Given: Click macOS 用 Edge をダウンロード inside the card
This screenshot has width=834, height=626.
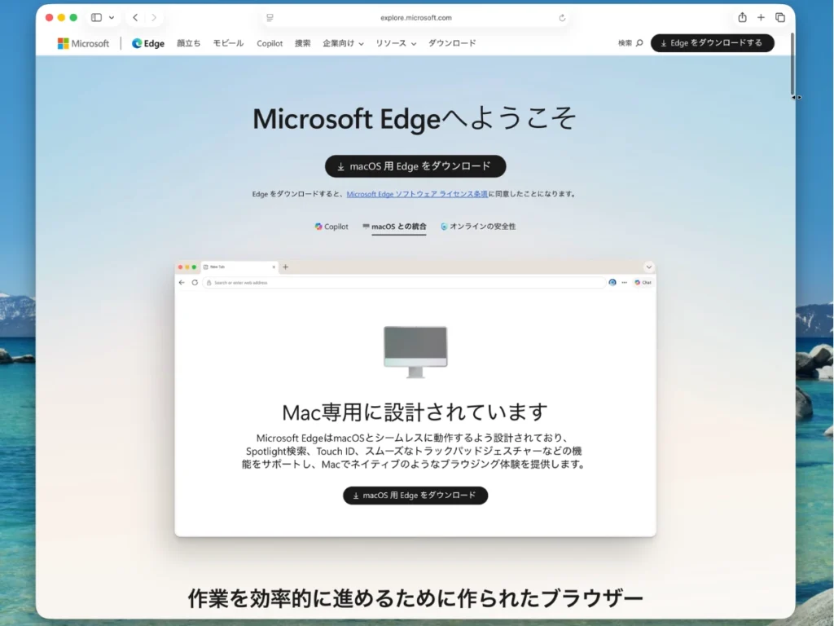Looking at the screenshot, I should (415, 495).
